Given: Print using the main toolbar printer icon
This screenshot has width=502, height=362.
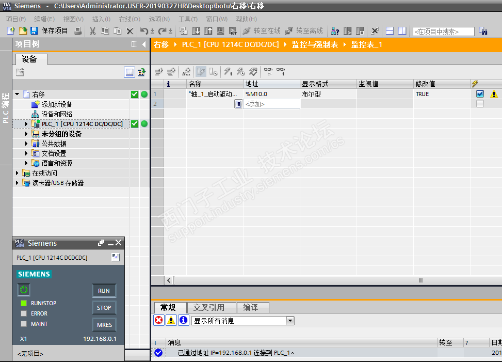Looking at the screenshot, I should point(77,31).
